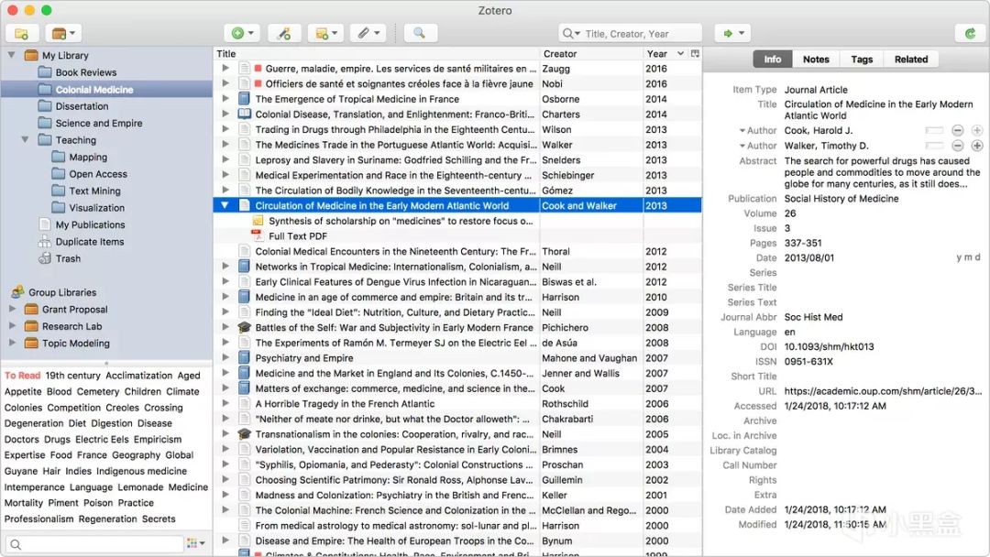Open the column picker icon
The image size is (990, 557).
(x=695, y=54)
